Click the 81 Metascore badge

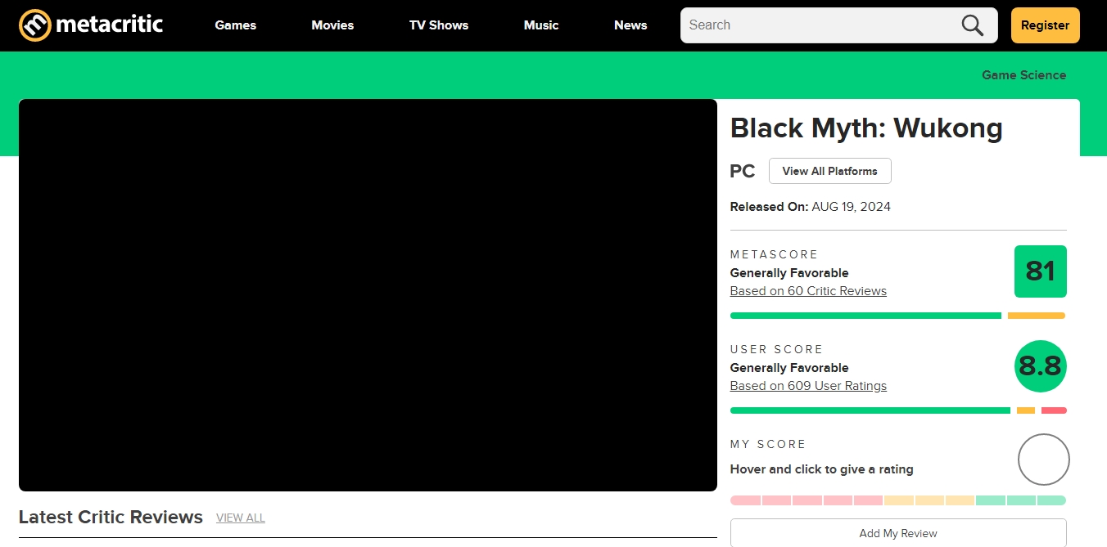click(x=1041, y=271)
